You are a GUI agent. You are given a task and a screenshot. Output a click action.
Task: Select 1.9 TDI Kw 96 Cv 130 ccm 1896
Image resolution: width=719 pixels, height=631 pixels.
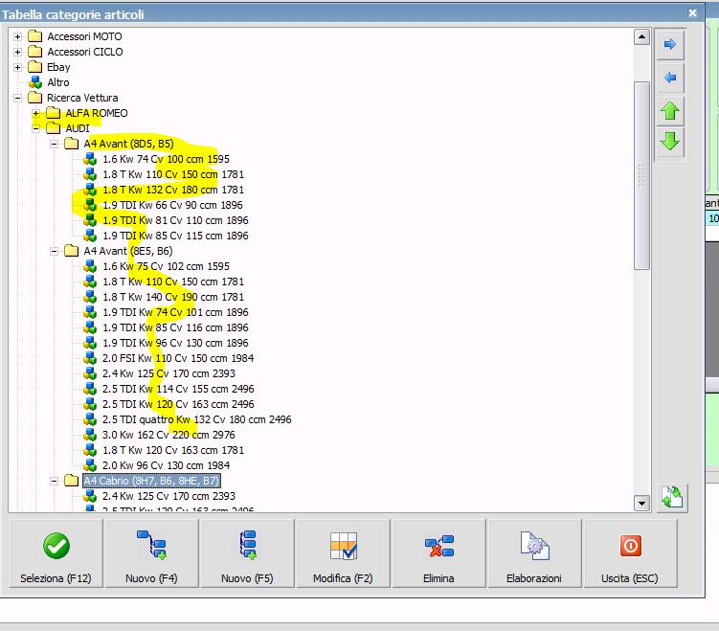click(175, 343)
